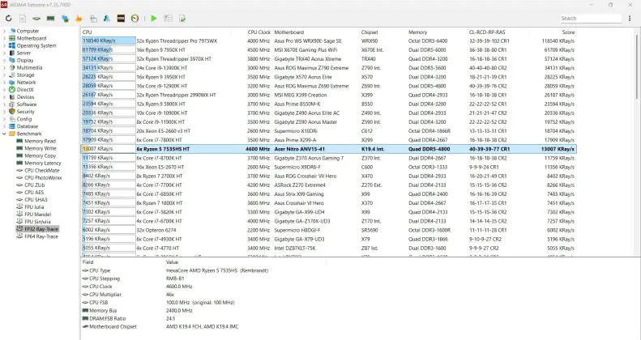Click inside the Search field
Screen dimensions: 641x340
(x=590, y=19)
